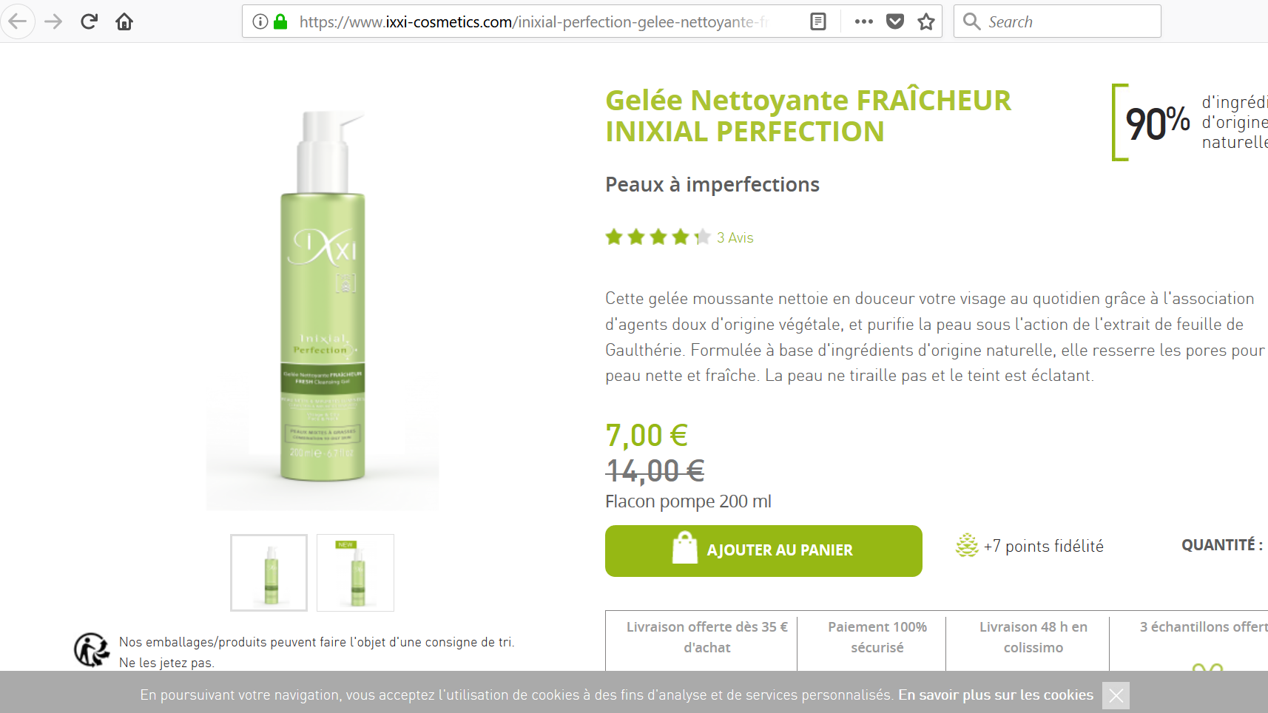This screenshot has width=1268, height=713.
Task: Click the browser Search field
Action: pos(1057,21)
